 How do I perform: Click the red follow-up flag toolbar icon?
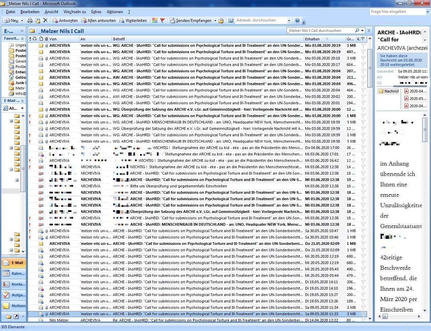(163, 21)
